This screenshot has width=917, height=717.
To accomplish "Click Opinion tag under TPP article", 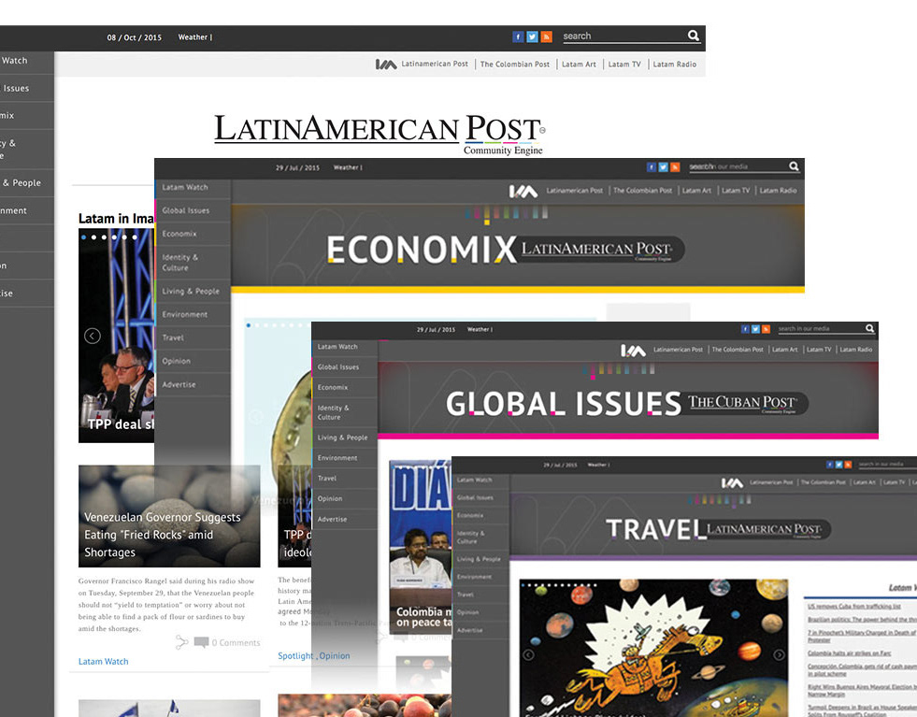I will [335, 656].
